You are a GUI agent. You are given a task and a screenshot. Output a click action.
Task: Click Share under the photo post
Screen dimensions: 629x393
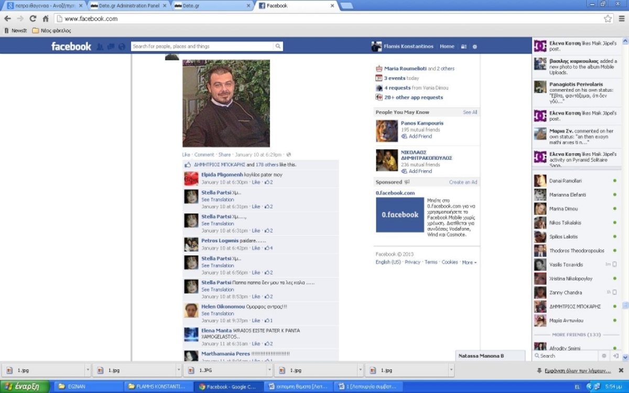pyautogui.click(x=224, y=155)
